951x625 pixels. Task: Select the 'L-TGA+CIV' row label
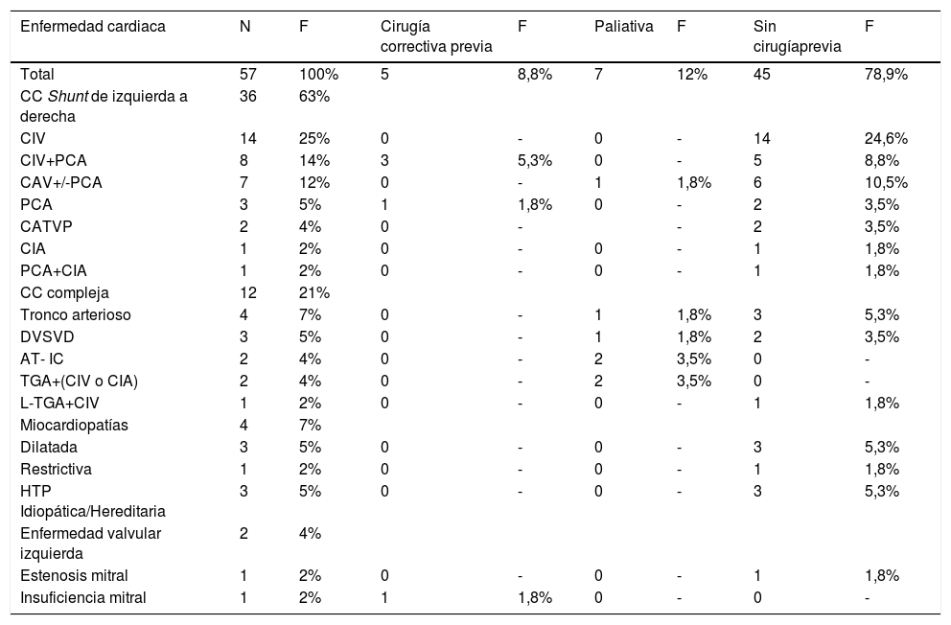click(x=59, y=402)
